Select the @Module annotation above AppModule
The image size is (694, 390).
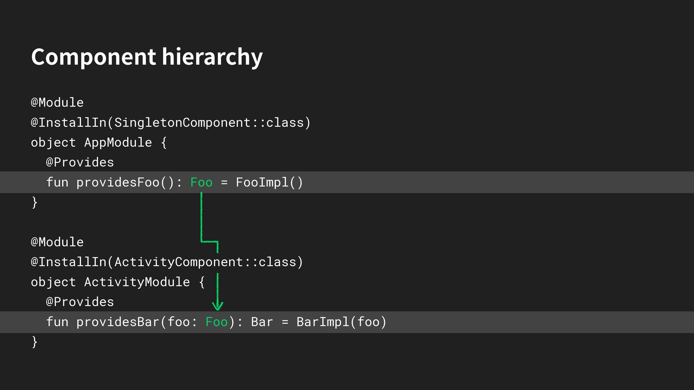coord(57,103)
